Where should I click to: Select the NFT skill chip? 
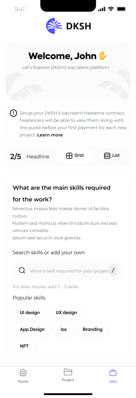click(x=24, y=346)
